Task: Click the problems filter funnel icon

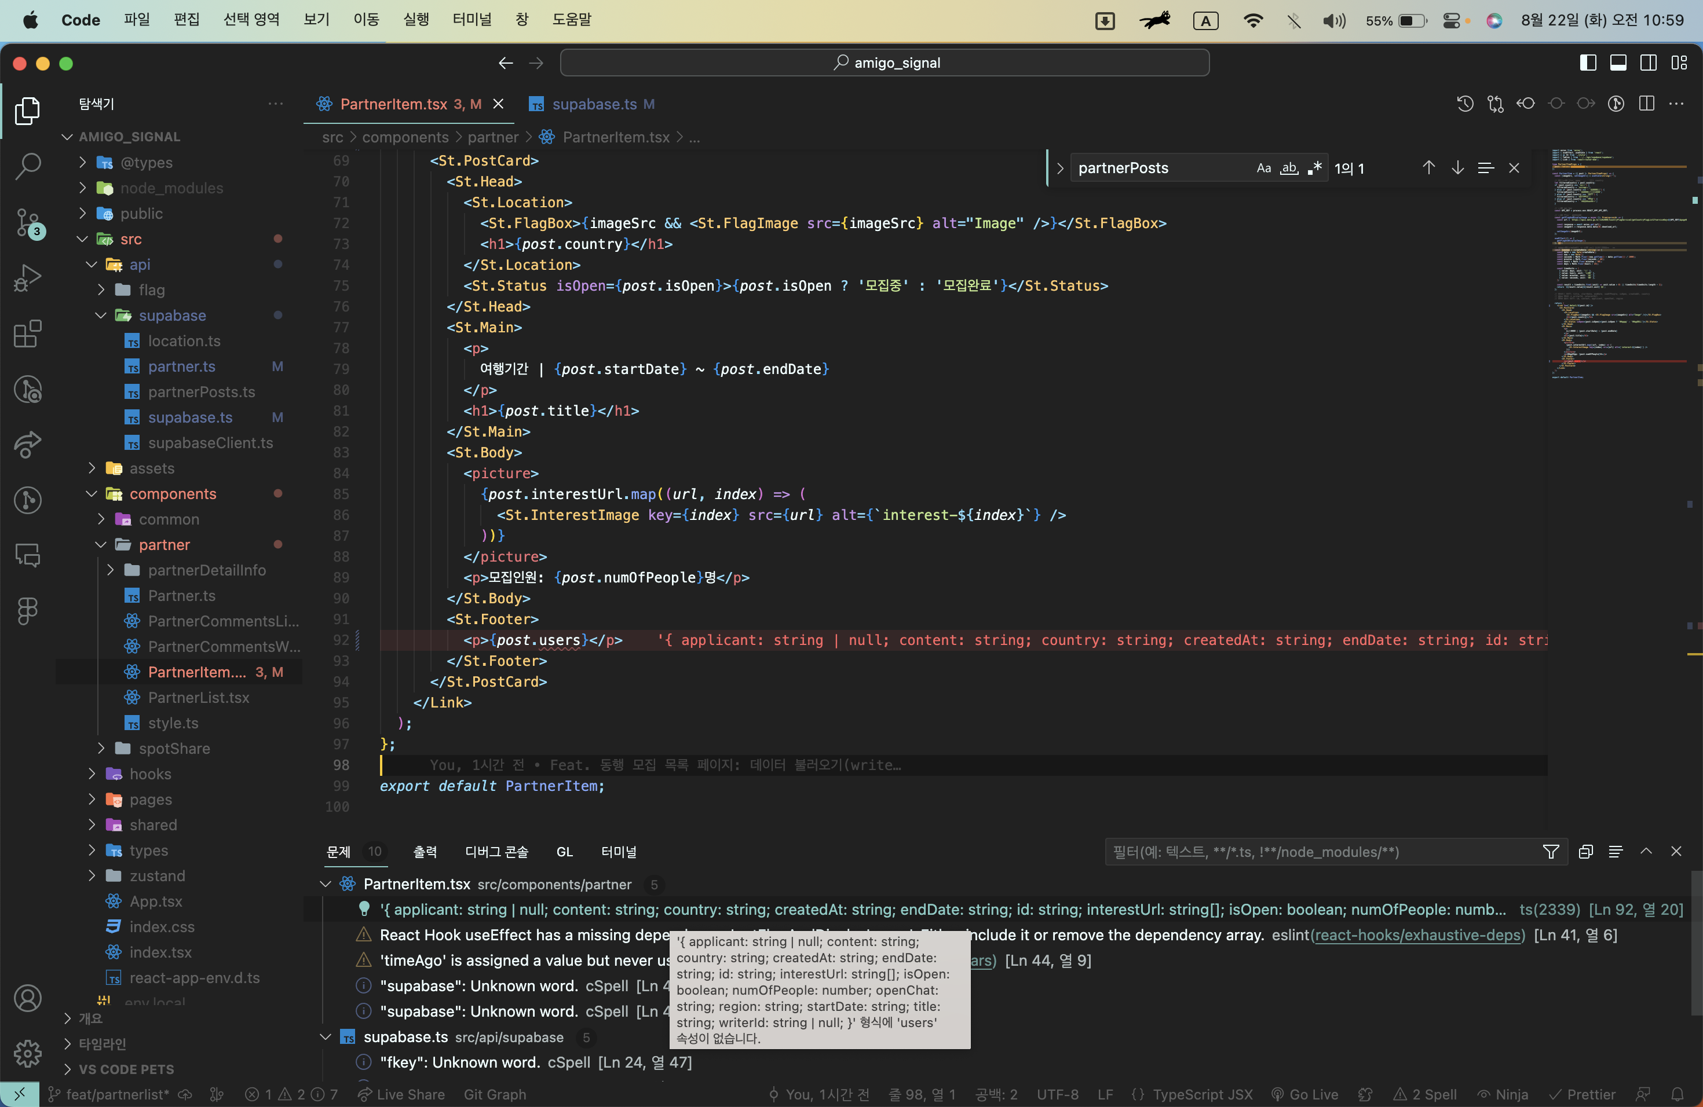Action: click(1551, 852)
